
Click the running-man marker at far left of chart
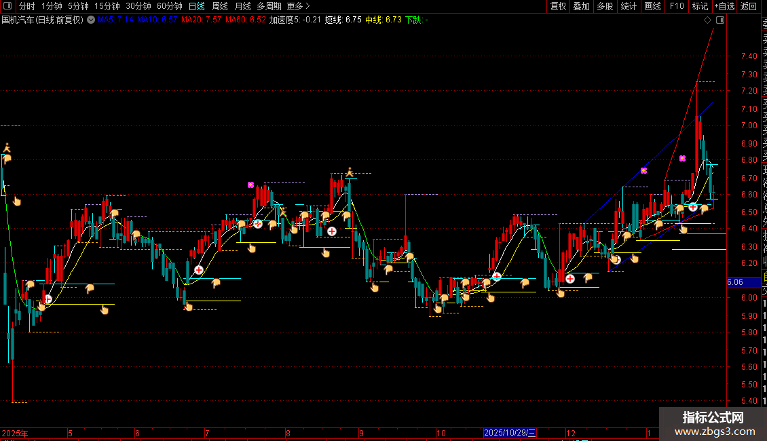[7, 147]
